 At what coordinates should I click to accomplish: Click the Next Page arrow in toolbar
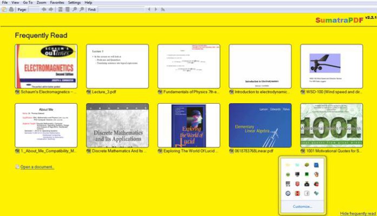tap(51, 9)
